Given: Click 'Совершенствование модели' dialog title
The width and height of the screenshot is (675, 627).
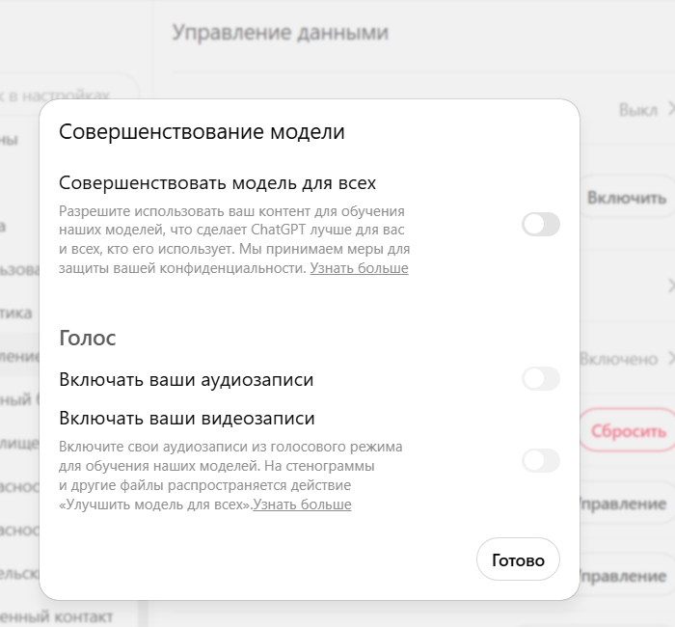Looking at the screenshot, I should 202,132.
